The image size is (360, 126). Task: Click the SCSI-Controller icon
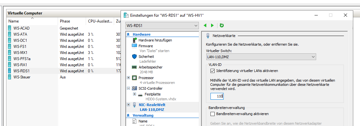tap(134, 88)
